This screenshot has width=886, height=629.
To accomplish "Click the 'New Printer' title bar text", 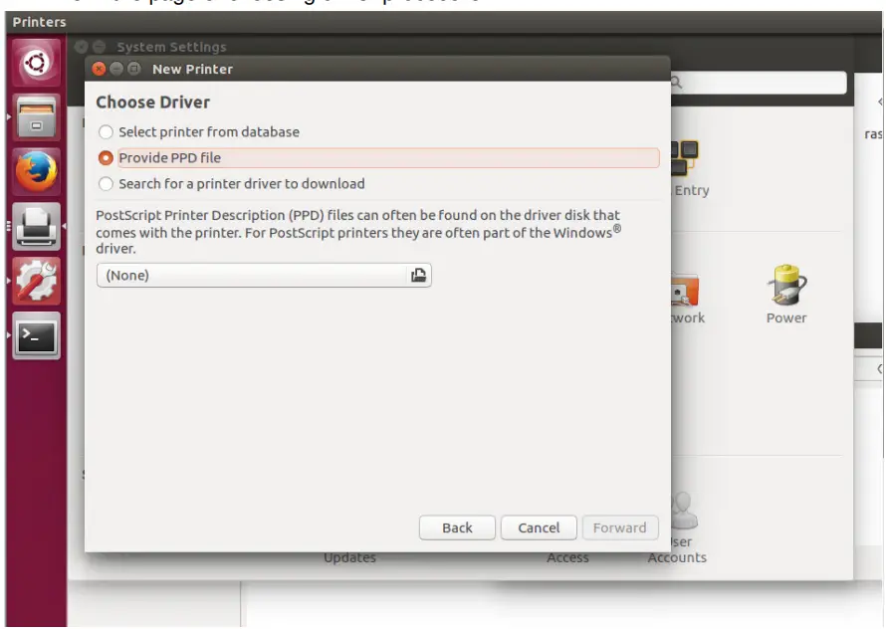I will [x=193, y=69].
